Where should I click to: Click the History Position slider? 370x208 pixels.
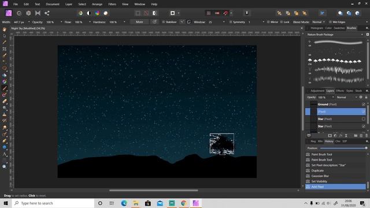(343, 148)
